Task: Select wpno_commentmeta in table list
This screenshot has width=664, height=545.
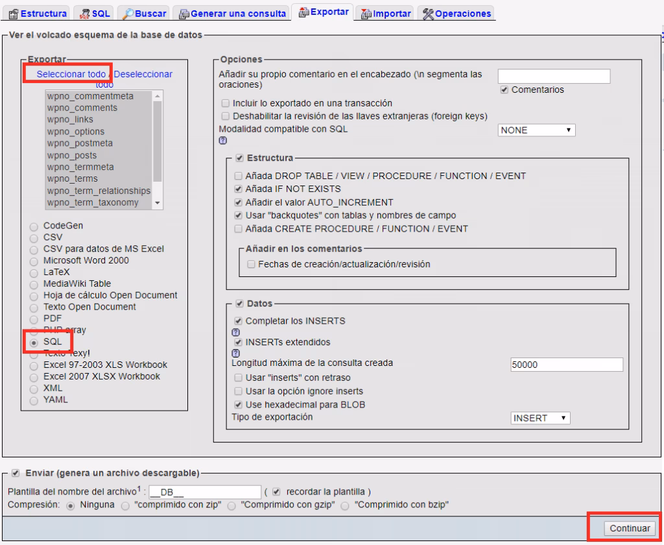Action: [x=99, y=96]
